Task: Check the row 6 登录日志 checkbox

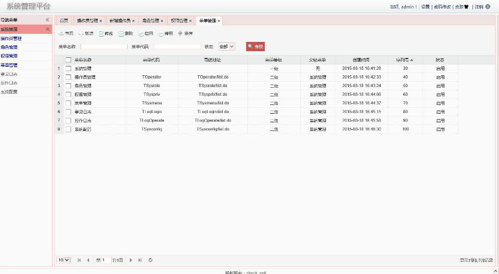Action: tap(68, 112)
